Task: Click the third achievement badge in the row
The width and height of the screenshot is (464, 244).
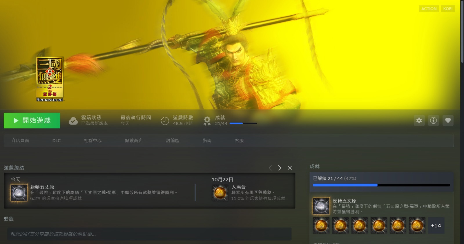Action: pos(360,225)
